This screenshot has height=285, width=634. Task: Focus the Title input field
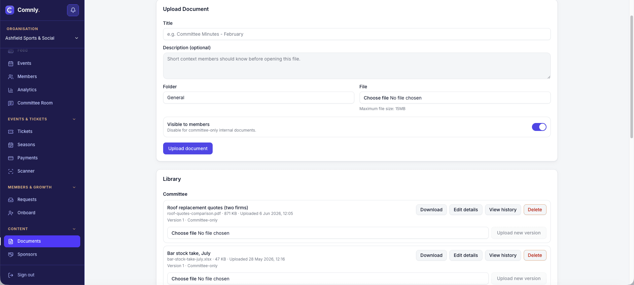point(357,34)
